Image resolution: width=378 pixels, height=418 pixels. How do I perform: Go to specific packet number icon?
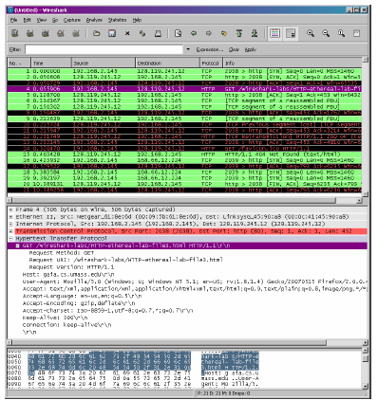point(224,33)
